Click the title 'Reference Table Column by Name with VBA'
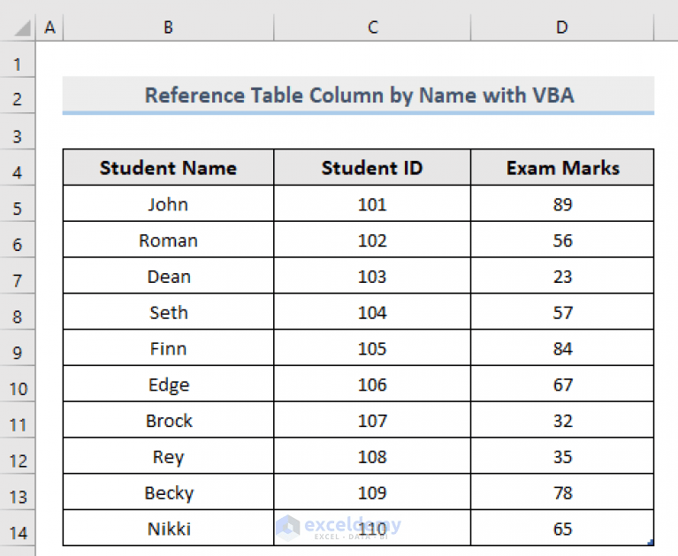The width and height of the screenshot is (678, 556). pyautogui.click(x=359, y=95)
